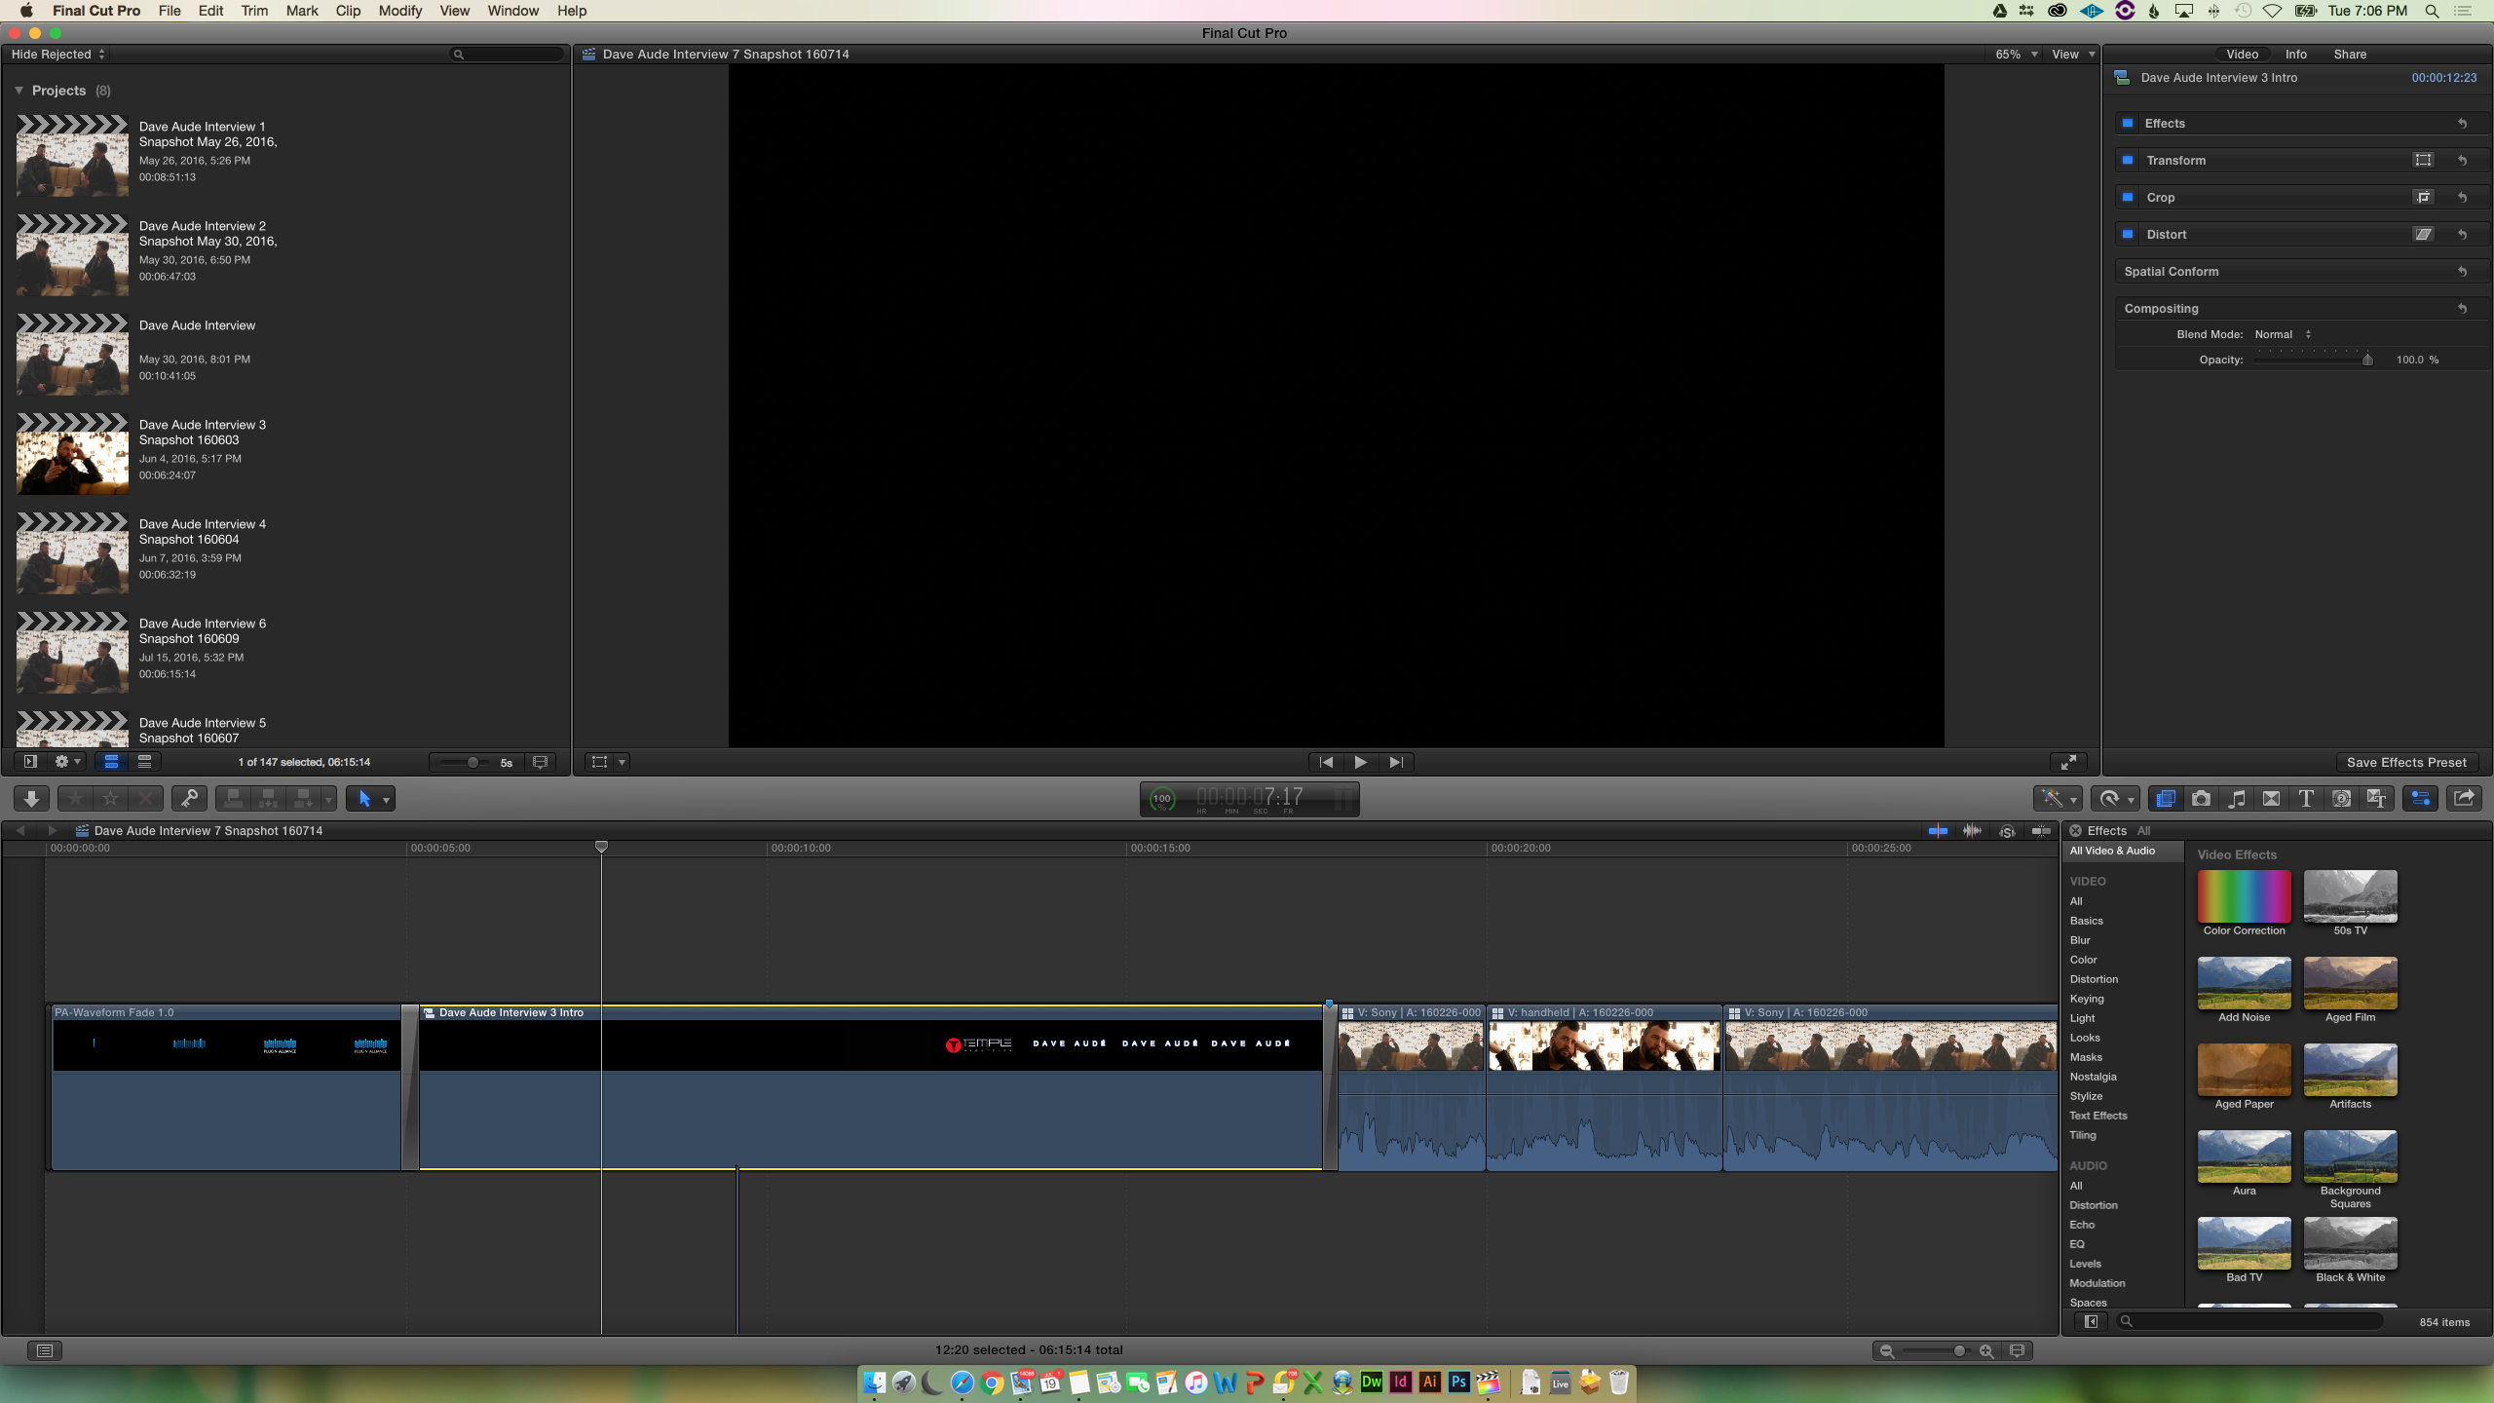Click the Import Media down-arrow button
The image size is (2494, 1403).
click(x=31, y=799)
